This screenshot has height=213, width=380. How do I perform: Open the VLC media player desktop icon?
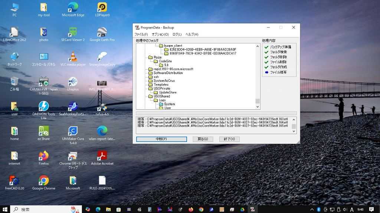click(73, 57)
